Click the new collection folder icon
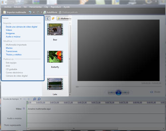Image resolution: width=166 pixels, height=131 pixels. 53,18
